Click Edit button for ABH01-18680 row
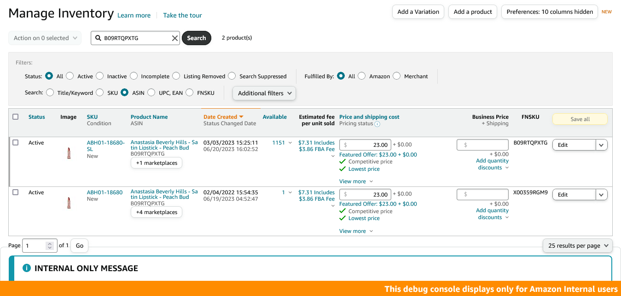The image size is (621, 296). click(x=575, y=195)
